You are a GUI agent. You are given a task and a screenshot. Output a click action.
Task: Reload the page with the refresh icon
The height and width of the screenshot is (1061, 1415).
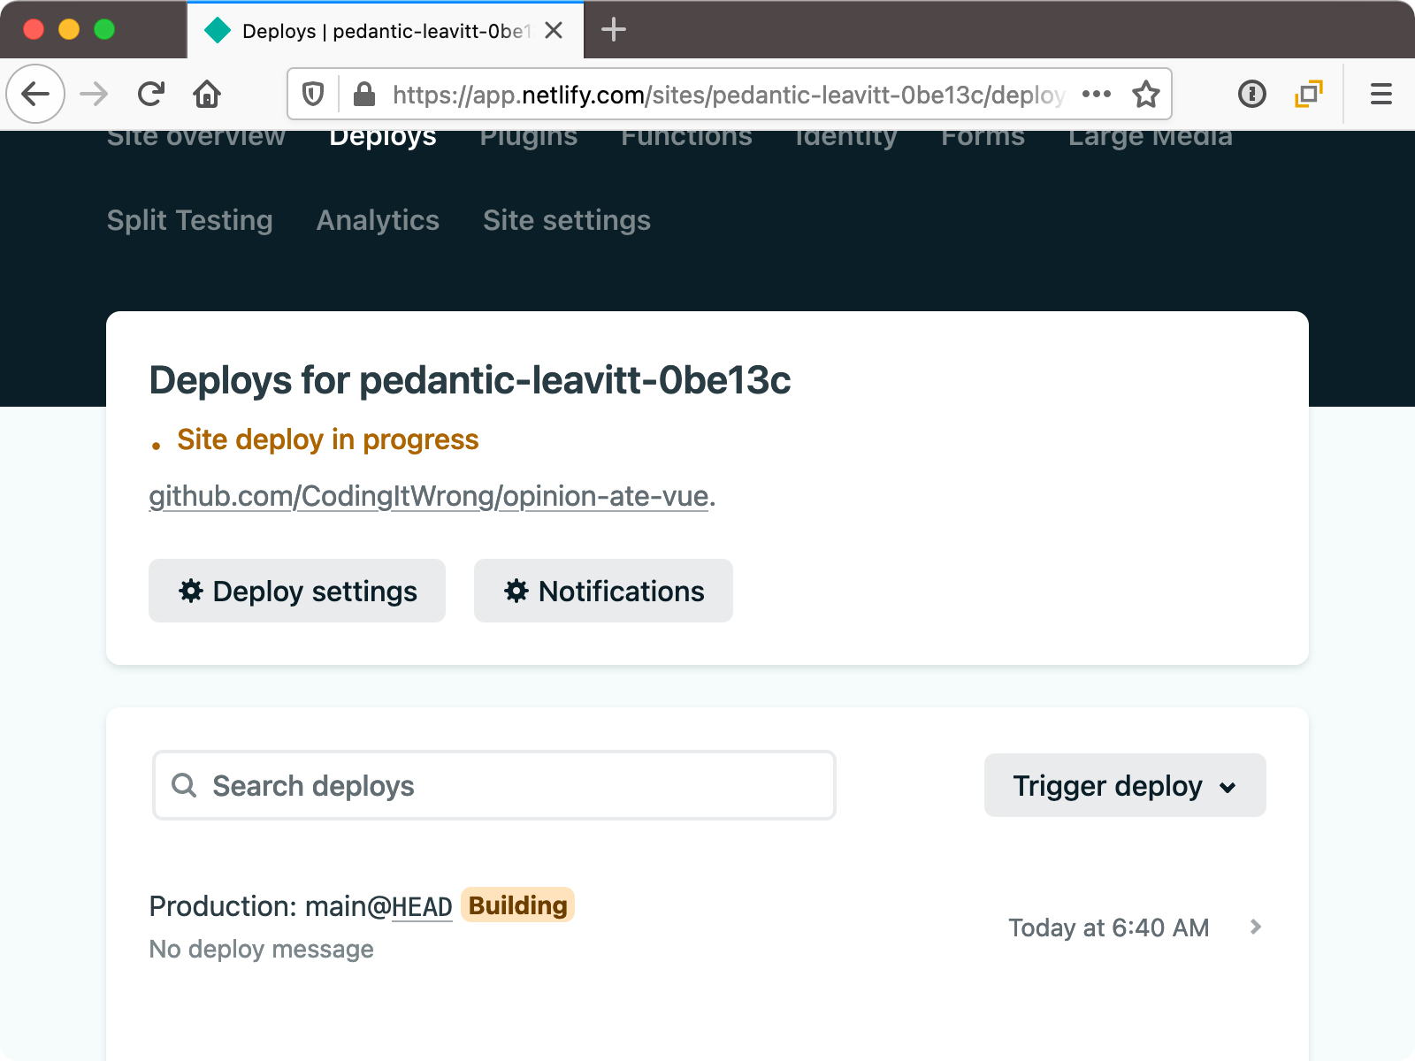point(151,94)
